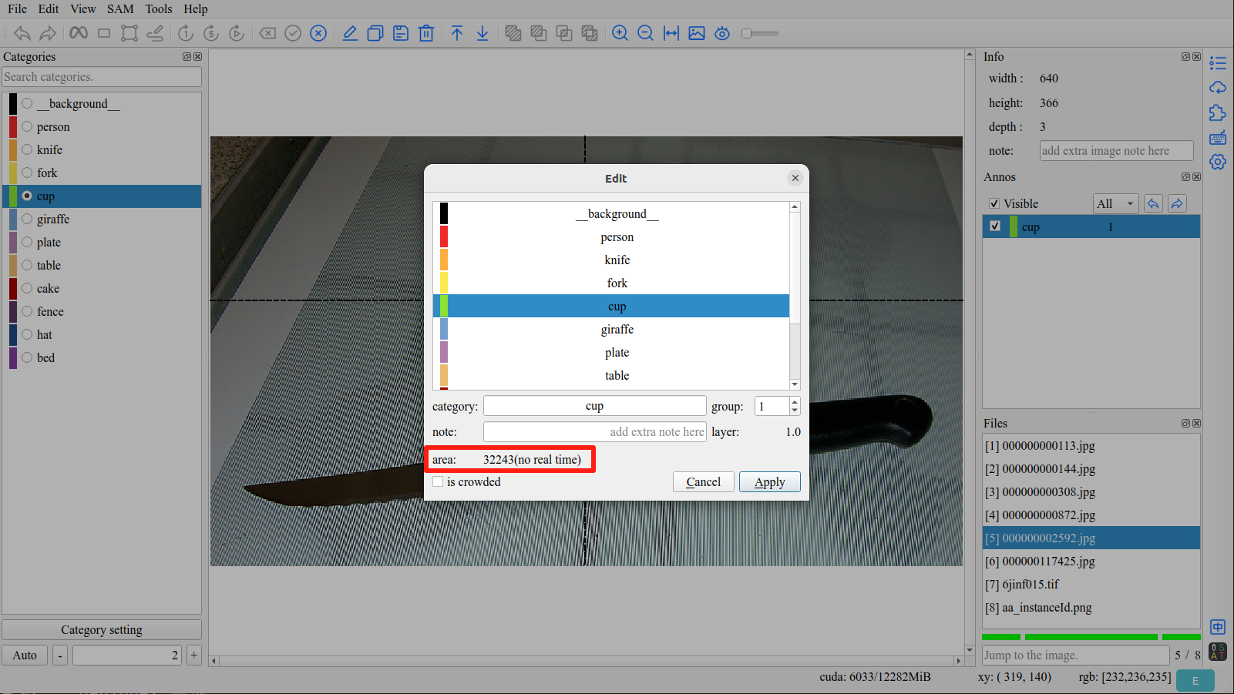Image resolution: width=1234 pixels, height=694 pixels.
Task: Click the list view sidebar icon
Action: (1218, 63)
